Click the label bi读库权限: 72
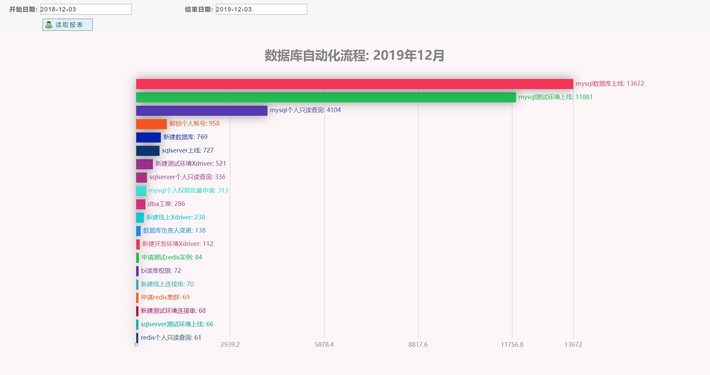 tap(161, 271)
